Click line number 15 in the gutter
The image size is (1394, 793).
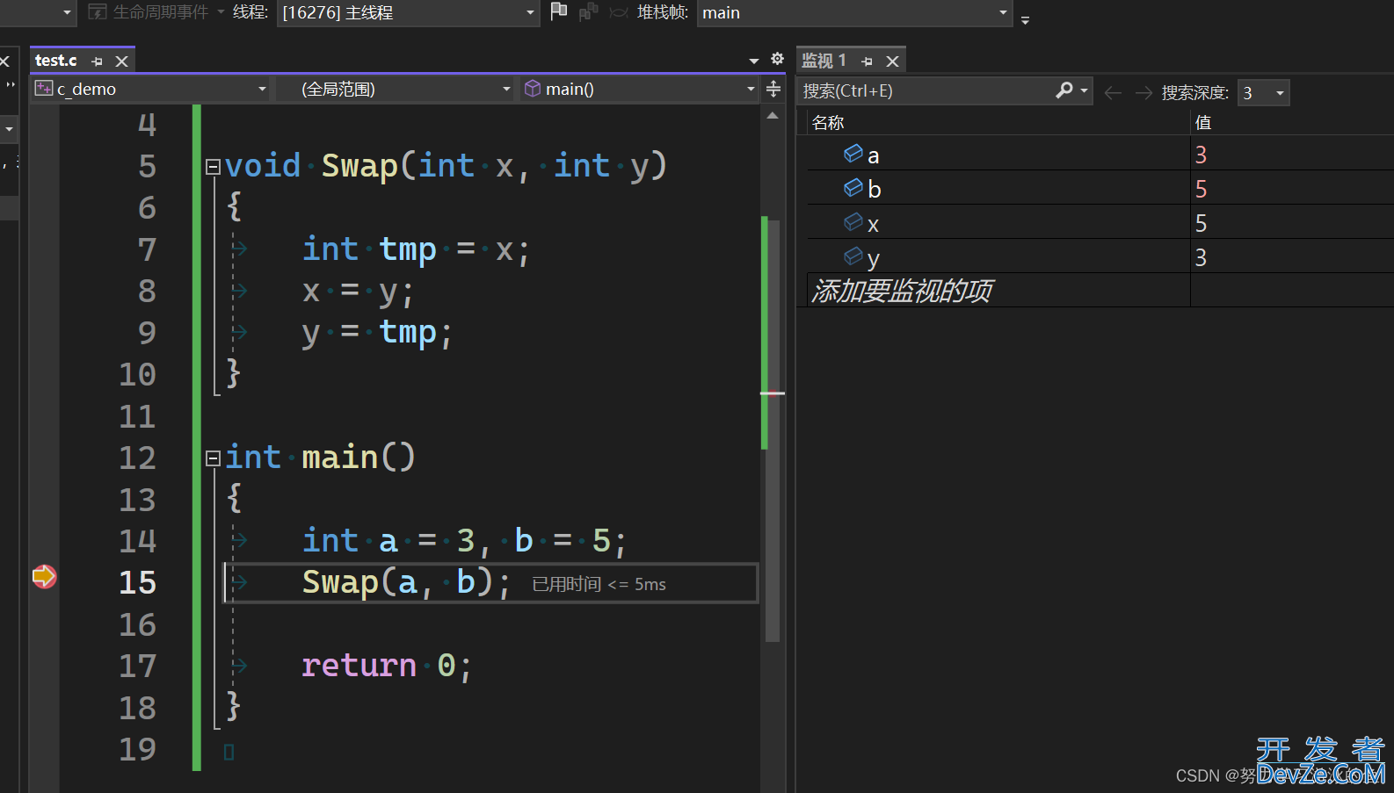pyautogui.click(x=138, y=583)
